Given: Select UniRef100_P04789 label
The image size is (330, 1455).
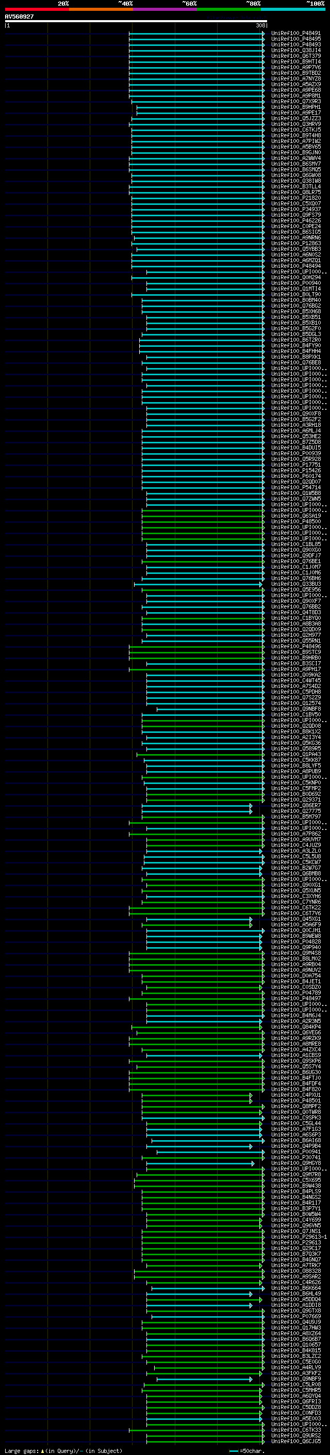Looking at the screenshot, I should pos(295,993).
